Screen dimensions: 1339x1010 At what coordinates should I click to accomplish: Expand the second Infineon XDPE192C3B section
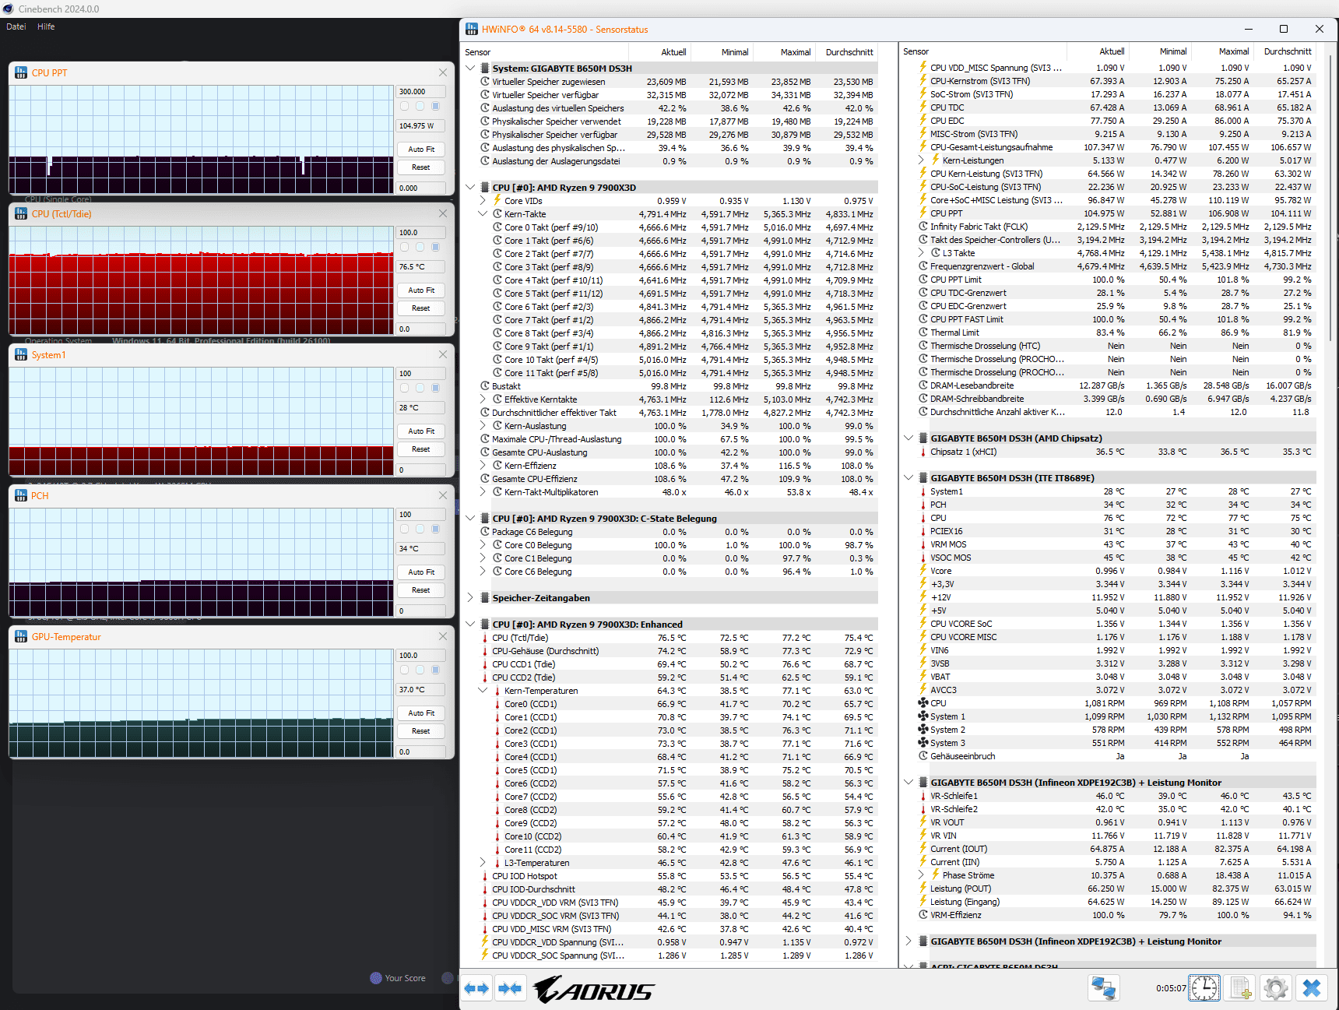[x=908, y=941]
